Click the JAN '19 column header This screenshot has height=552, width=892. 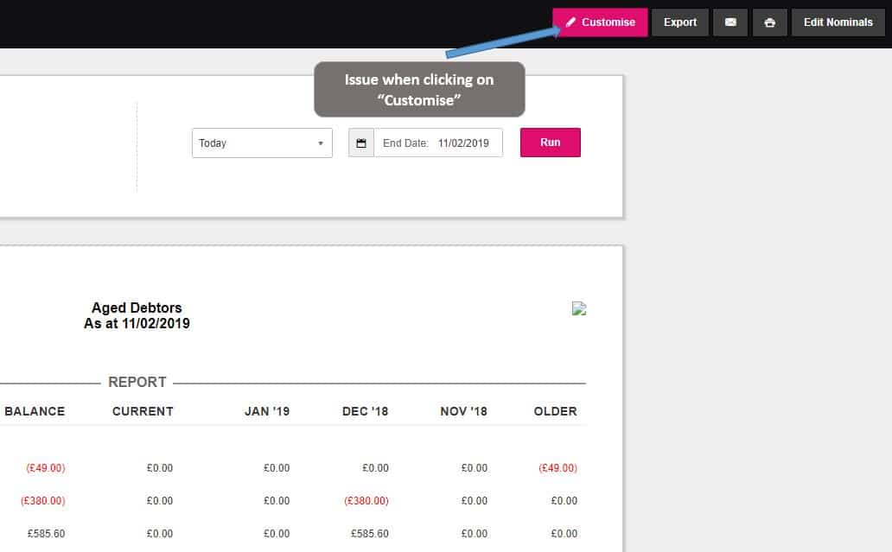tap(267, 411)
